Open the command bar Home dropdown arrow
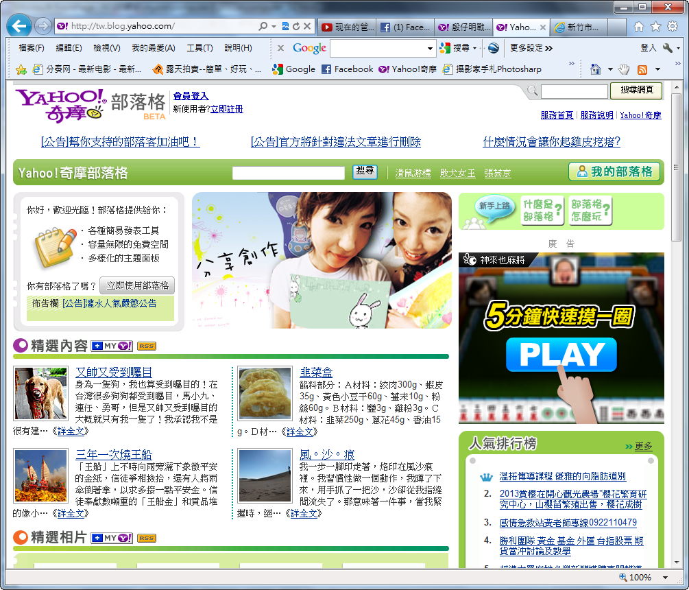This screenshot has width=689, height=590. coord(610,69)
